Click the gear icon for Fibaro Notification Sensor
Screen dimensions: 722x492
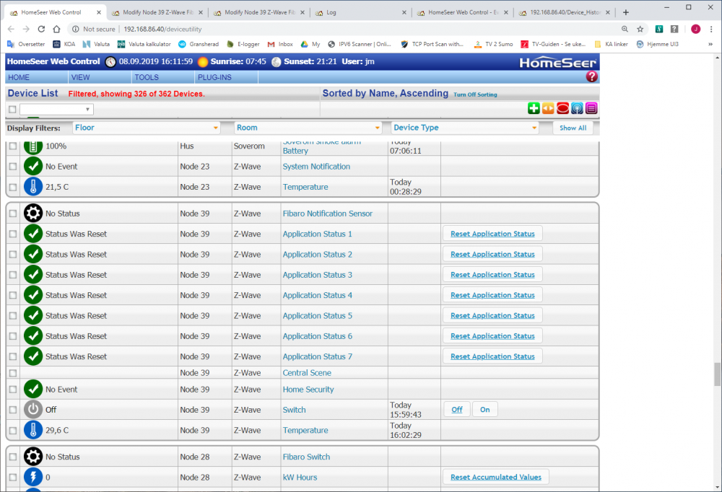coord(33,214)
